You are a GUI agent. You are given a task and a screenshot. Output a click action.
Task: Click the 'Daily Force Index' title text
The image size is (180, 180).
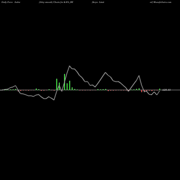tap(11, 2)
